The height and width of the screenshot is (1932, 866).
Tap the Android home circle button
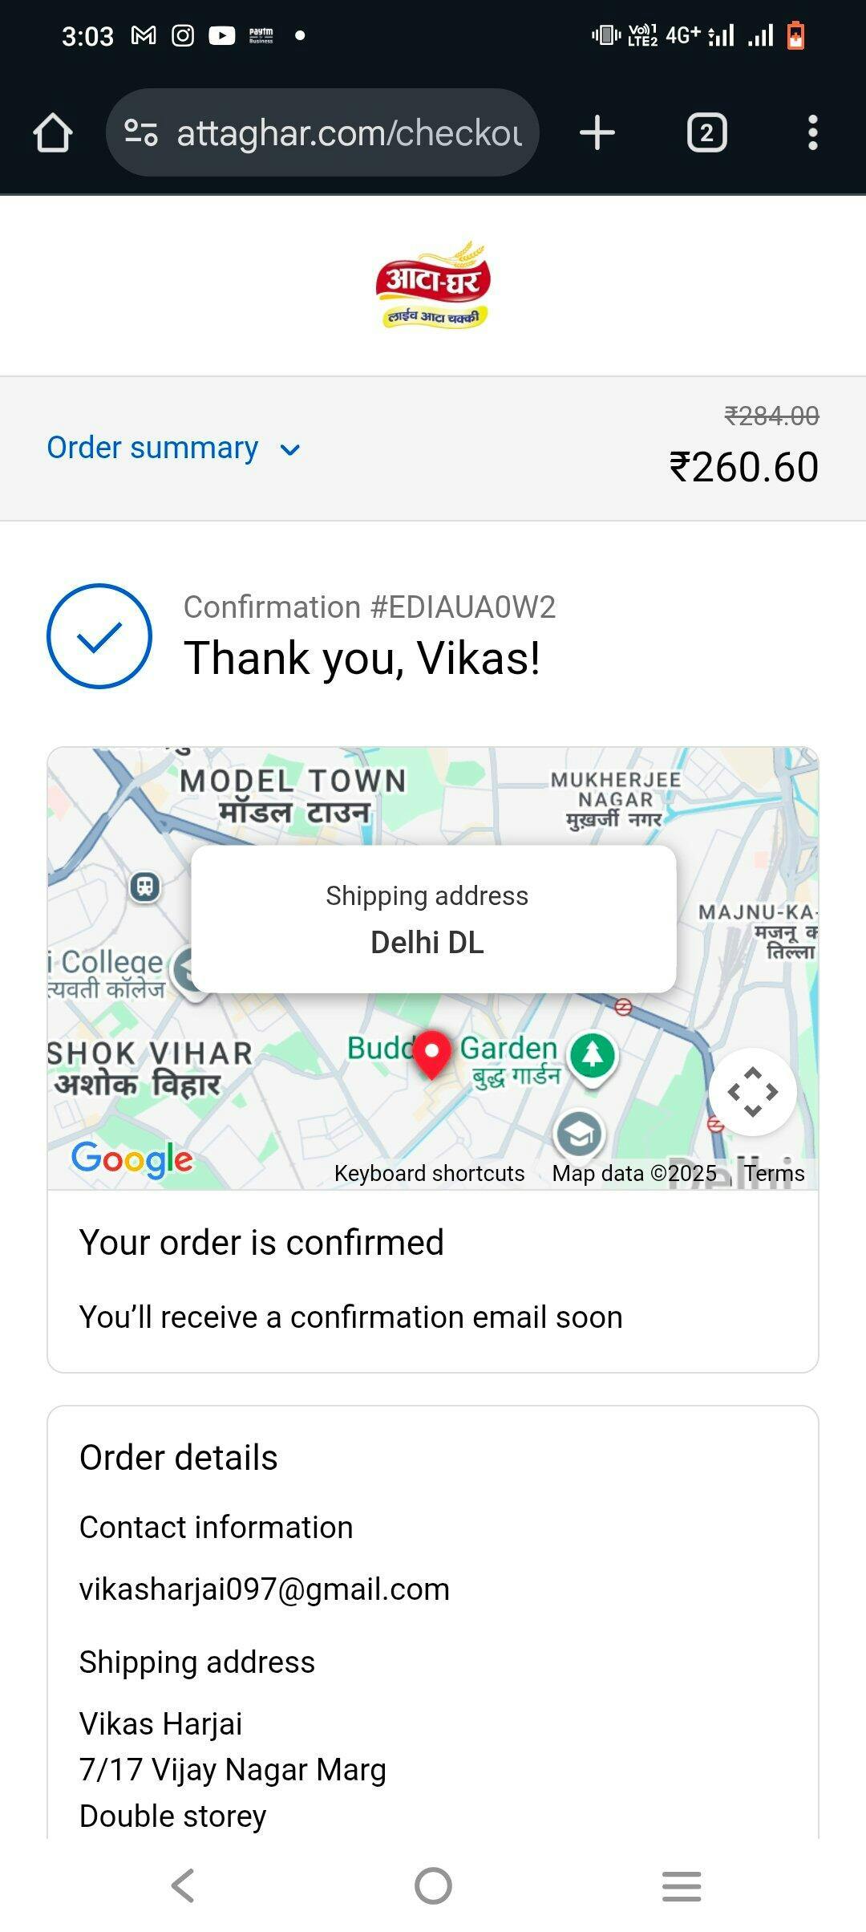pos(433,1885)
